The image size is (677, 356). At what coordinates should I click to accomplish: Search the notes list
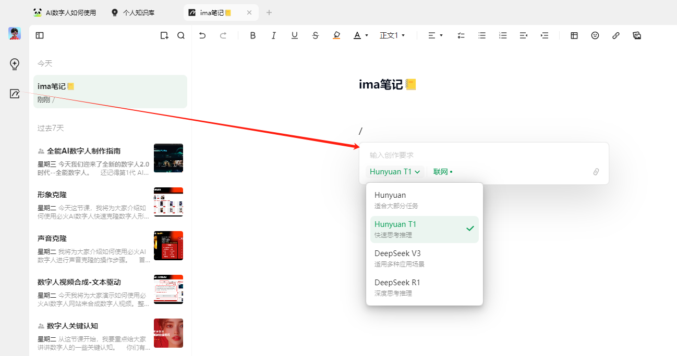point(181,35)
